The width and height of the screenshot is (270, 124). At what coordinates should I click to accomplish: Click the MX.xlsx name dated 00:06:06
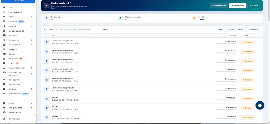click(x=55, y=116)
